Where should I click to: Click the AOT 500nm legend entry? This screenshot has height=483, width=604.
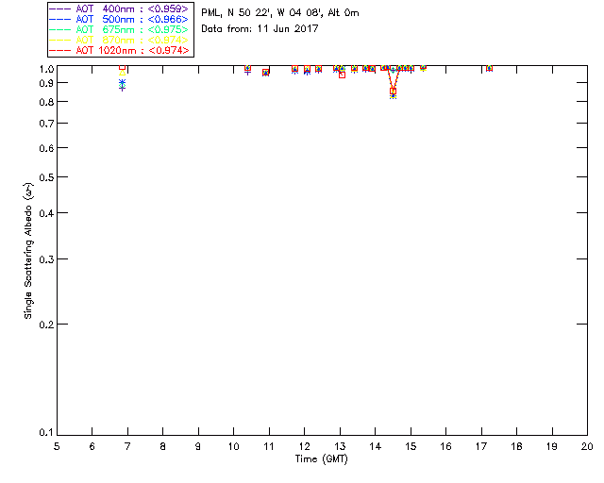pos(119,19)
